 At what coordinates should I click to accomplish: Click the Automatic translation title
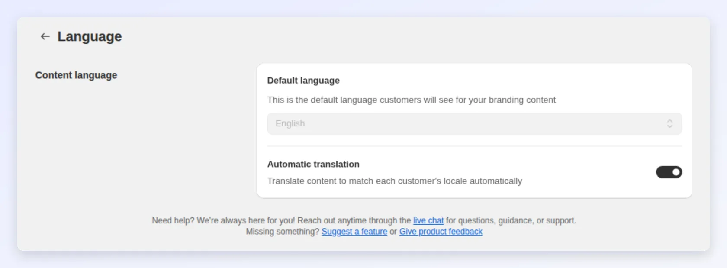313,164
